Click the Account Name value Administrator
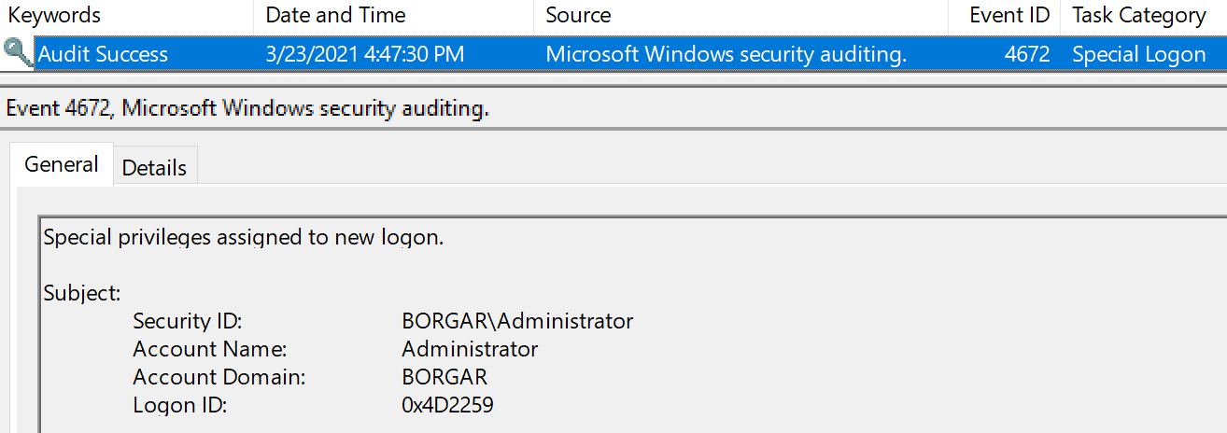 (470, 349)
